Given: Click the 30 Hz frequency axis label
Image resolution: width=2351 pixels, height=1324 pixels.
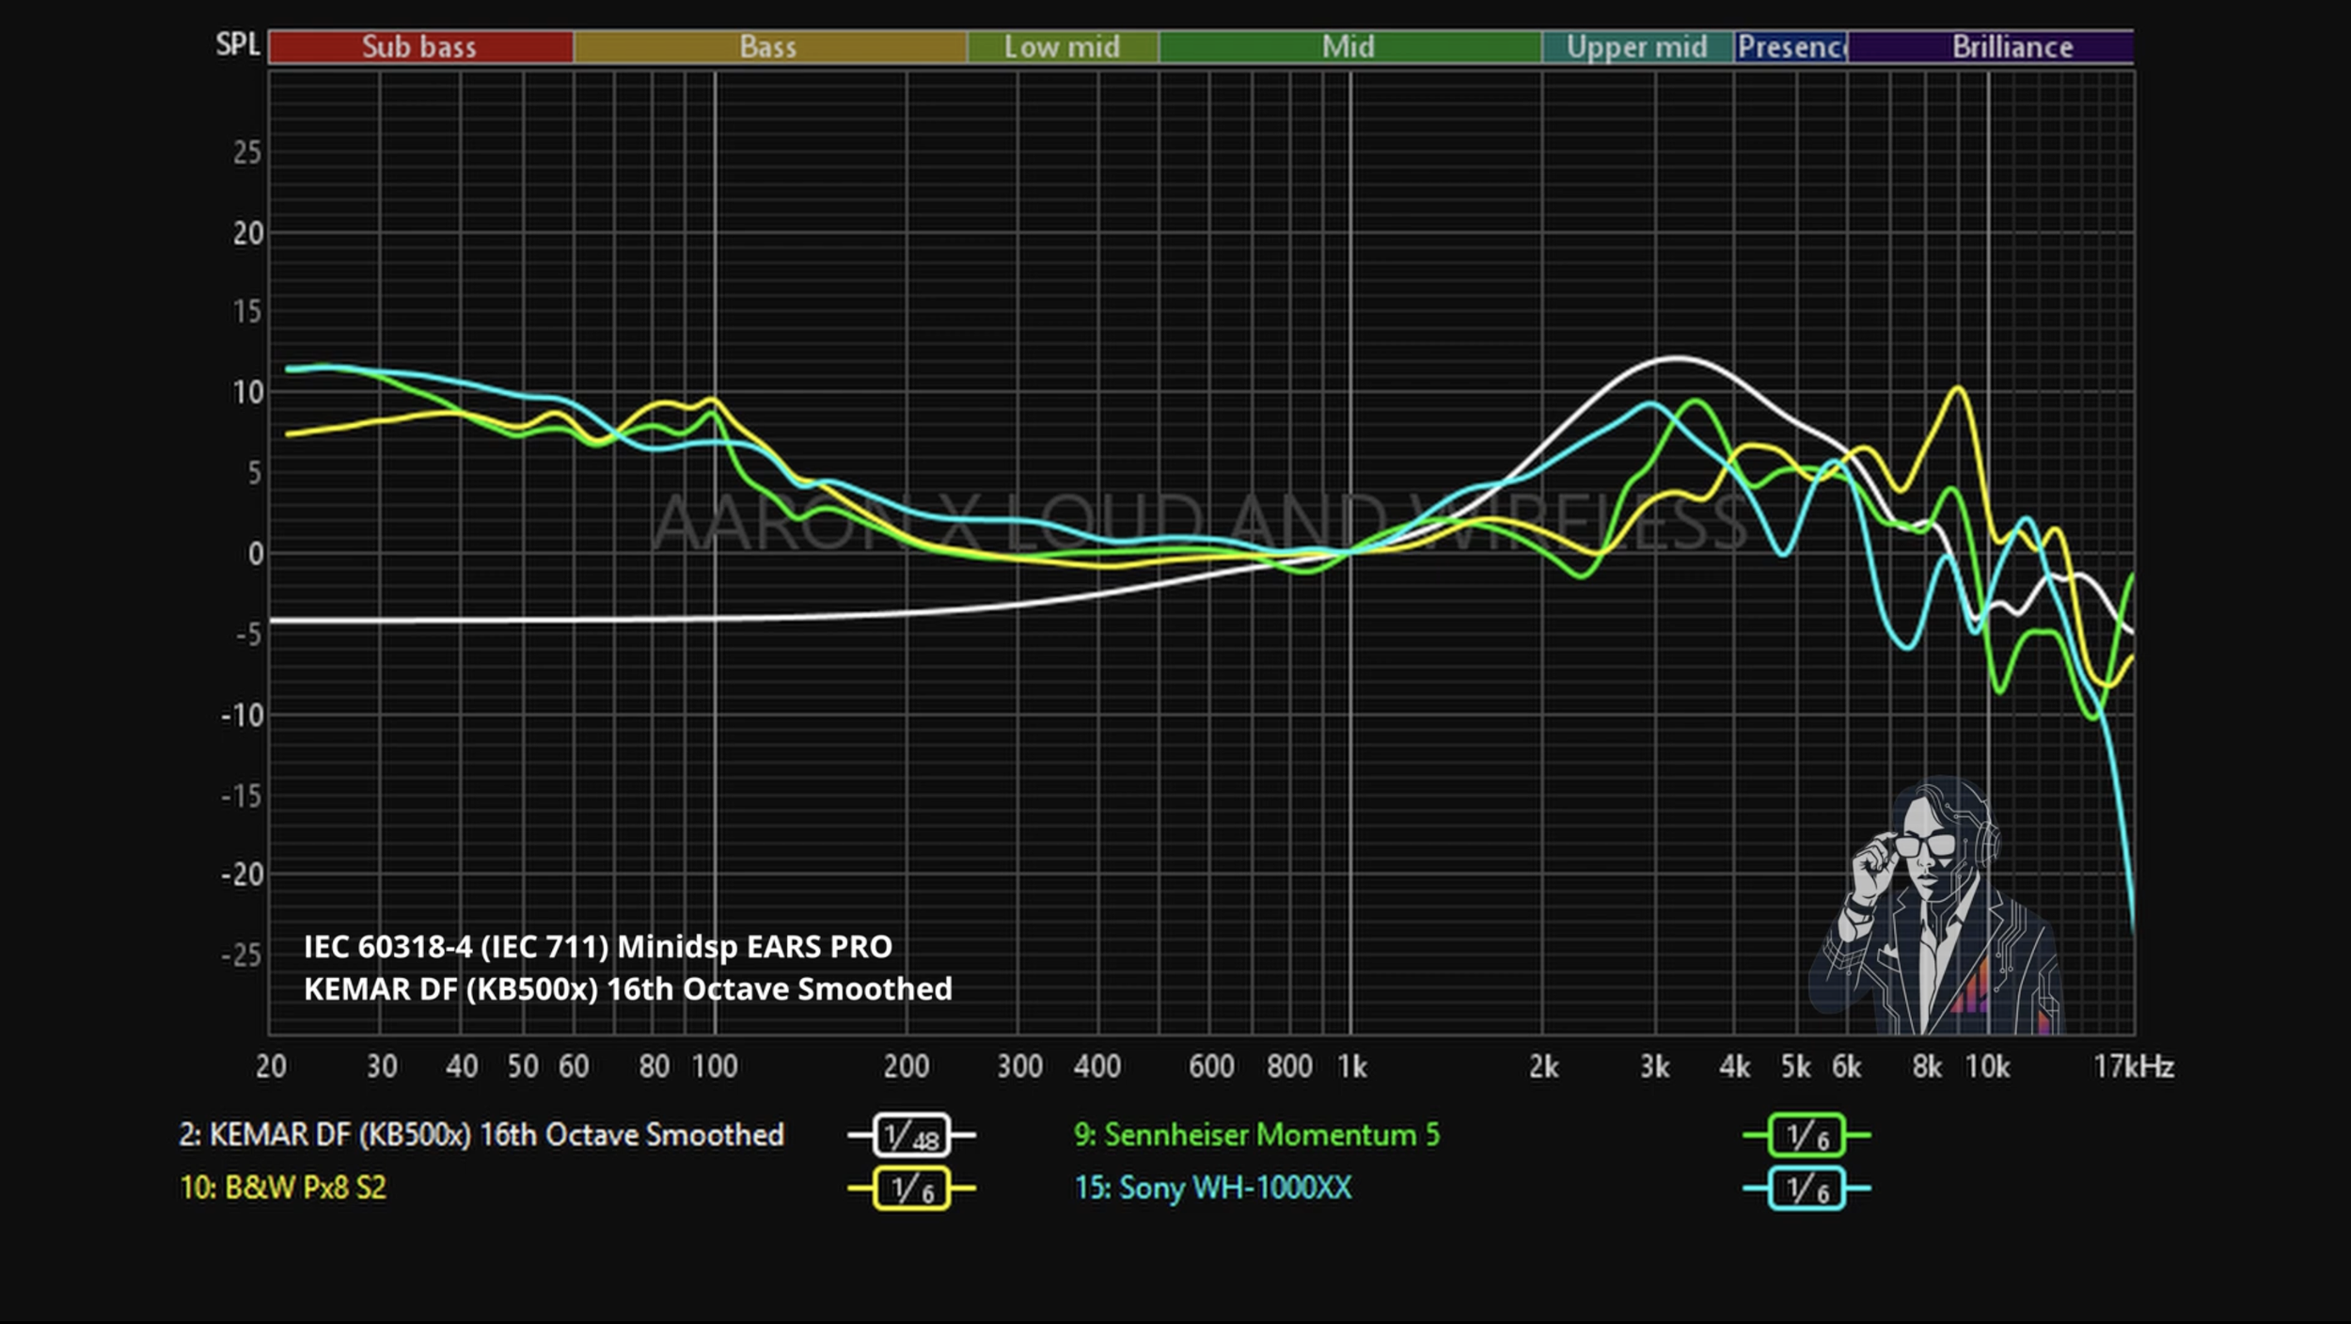Looking at the screenshot, I should point(382,1066).
